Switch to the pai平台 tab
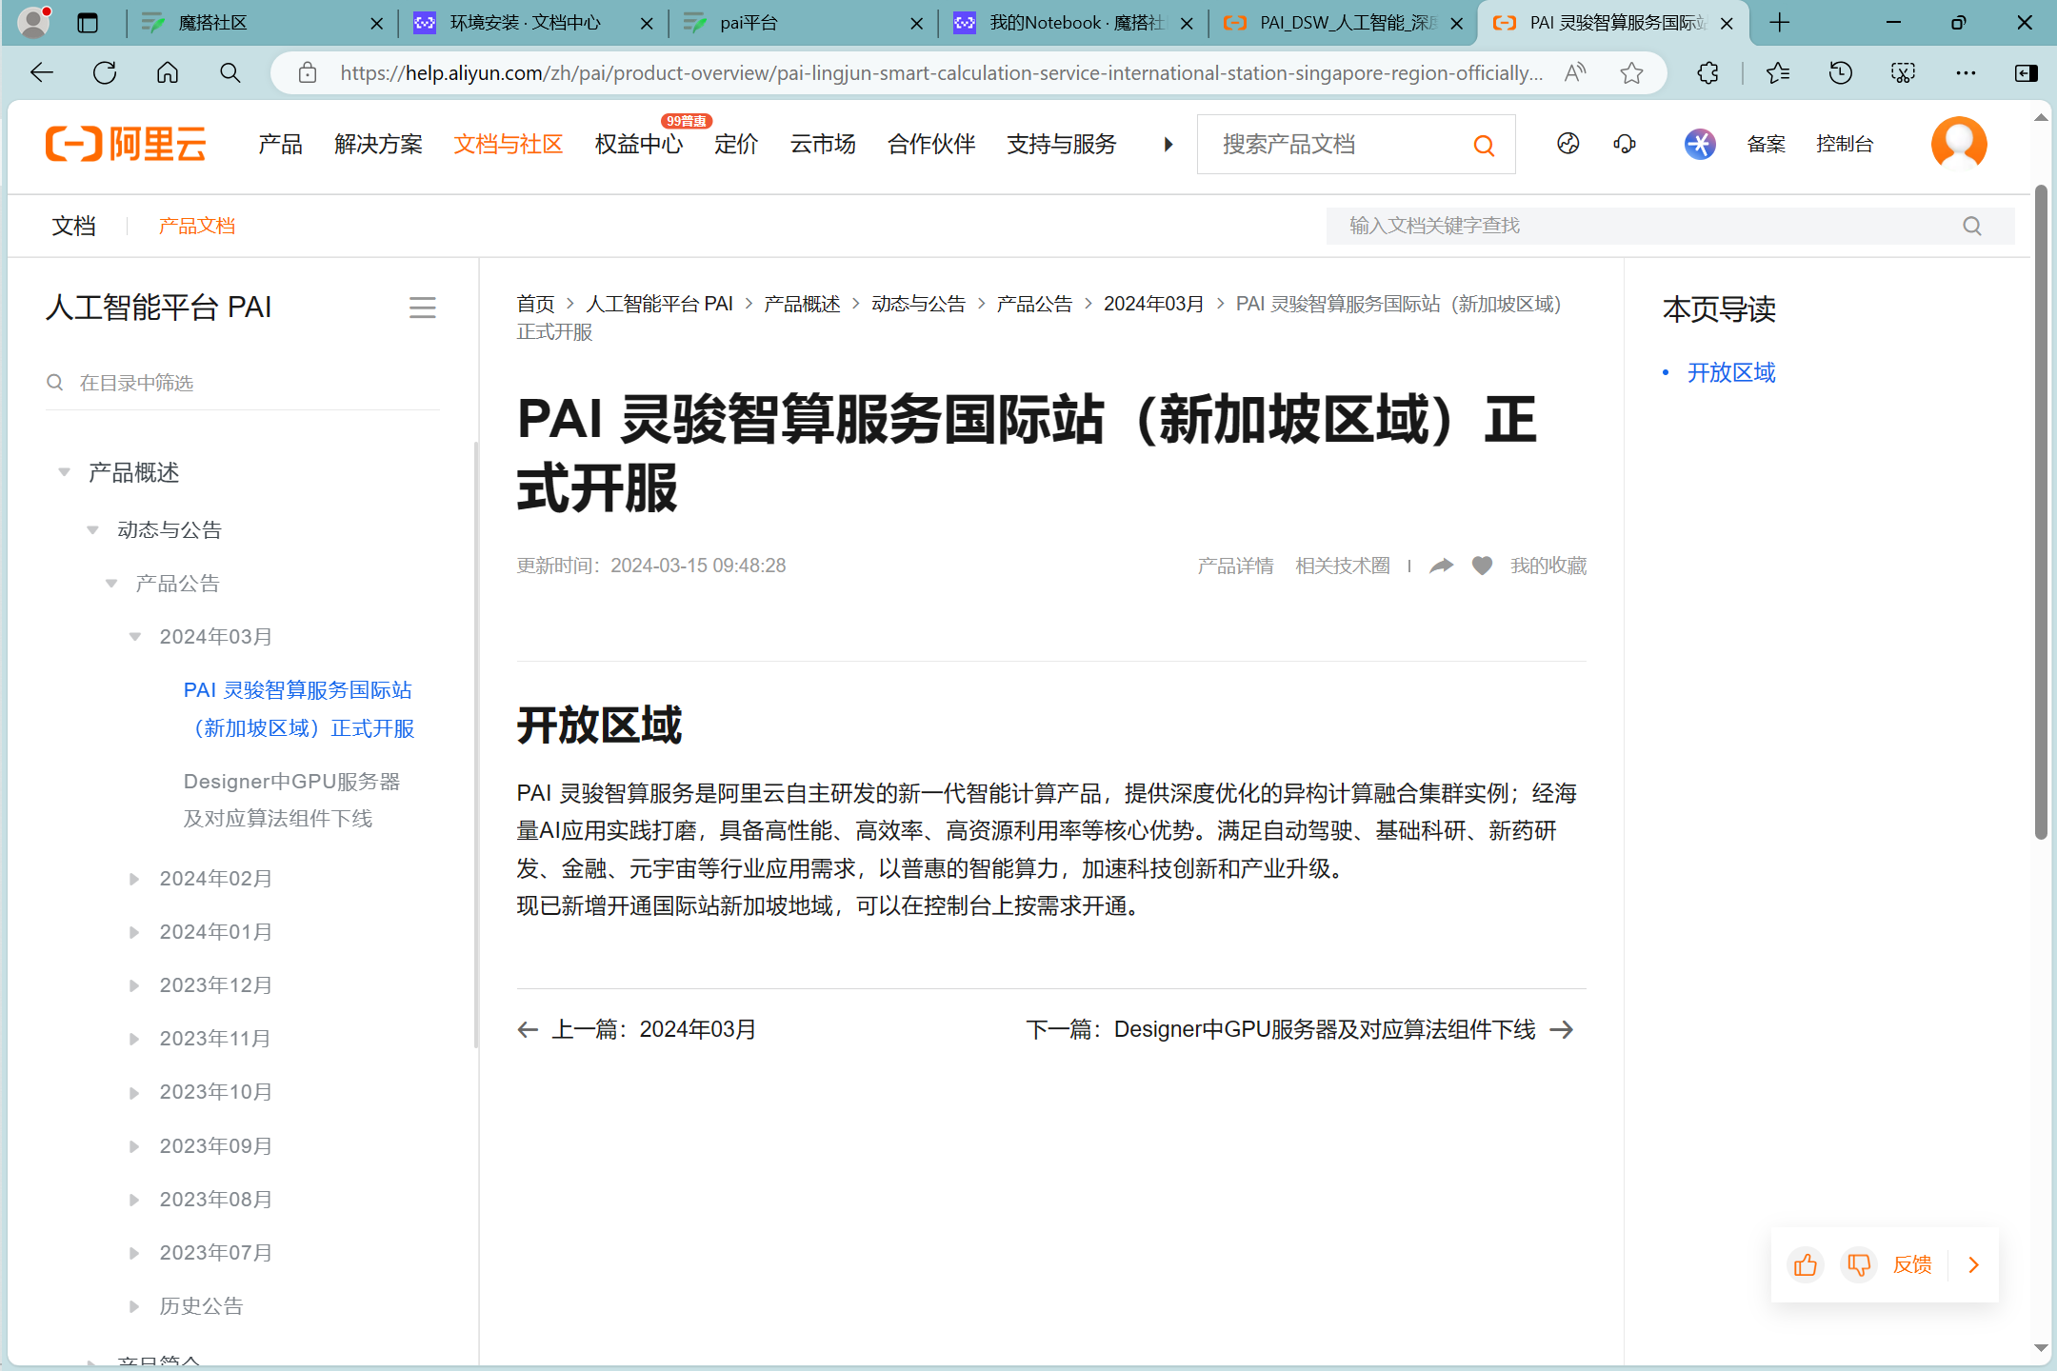 (x=803, y=23)
